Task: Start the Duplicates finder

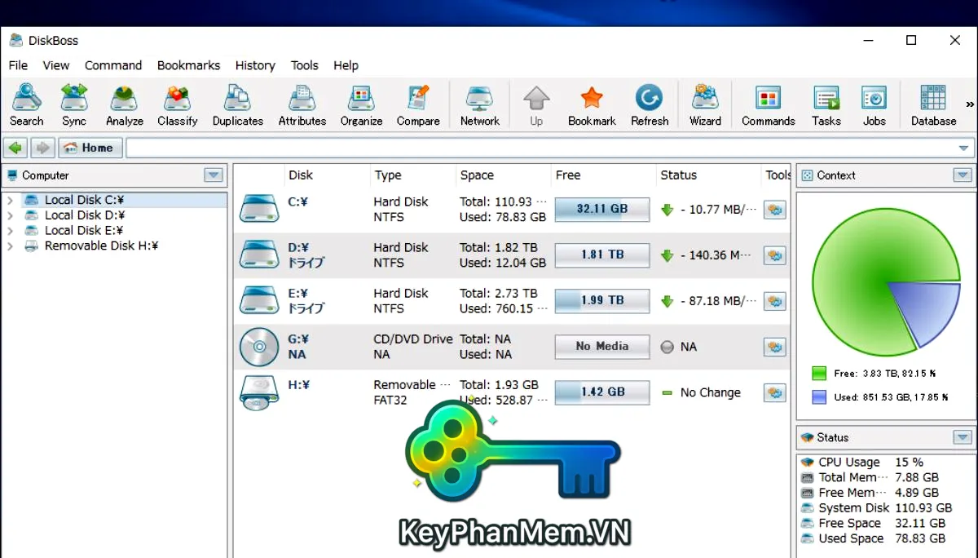Action: pos(237,105)
